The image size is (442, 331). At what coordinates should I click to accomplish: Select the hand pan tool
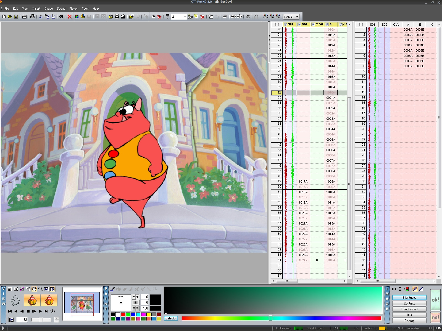(34, 289)
